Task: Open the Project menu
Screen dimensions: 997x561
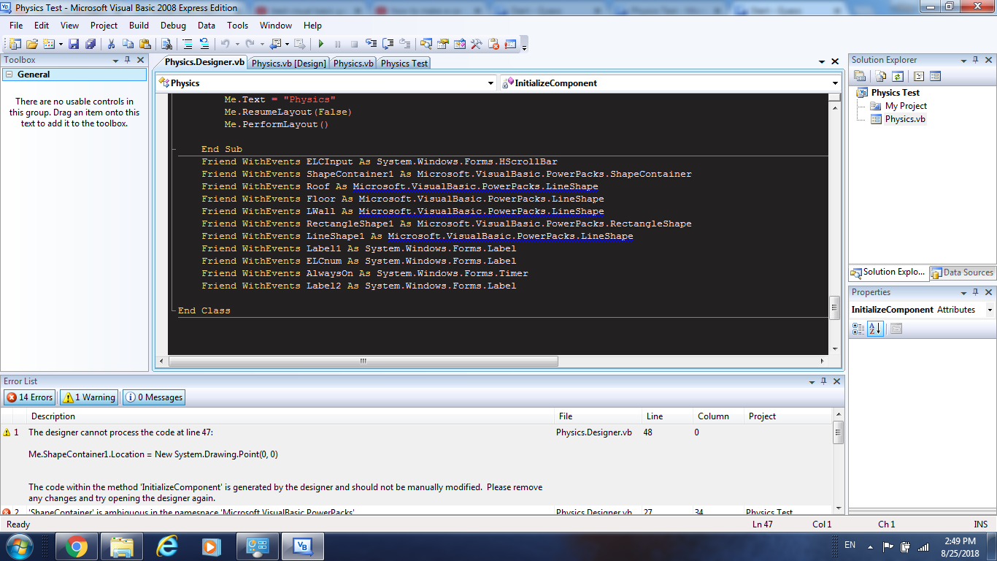Action: (104, 25)
